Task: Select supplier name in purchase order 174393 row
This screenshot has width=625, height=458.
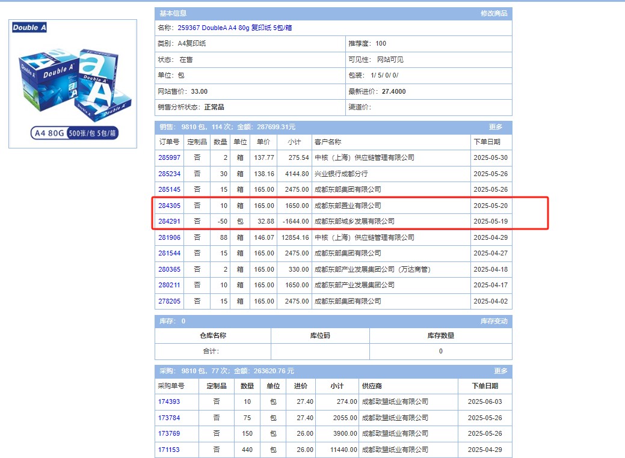Action: (x=395, y=402)
